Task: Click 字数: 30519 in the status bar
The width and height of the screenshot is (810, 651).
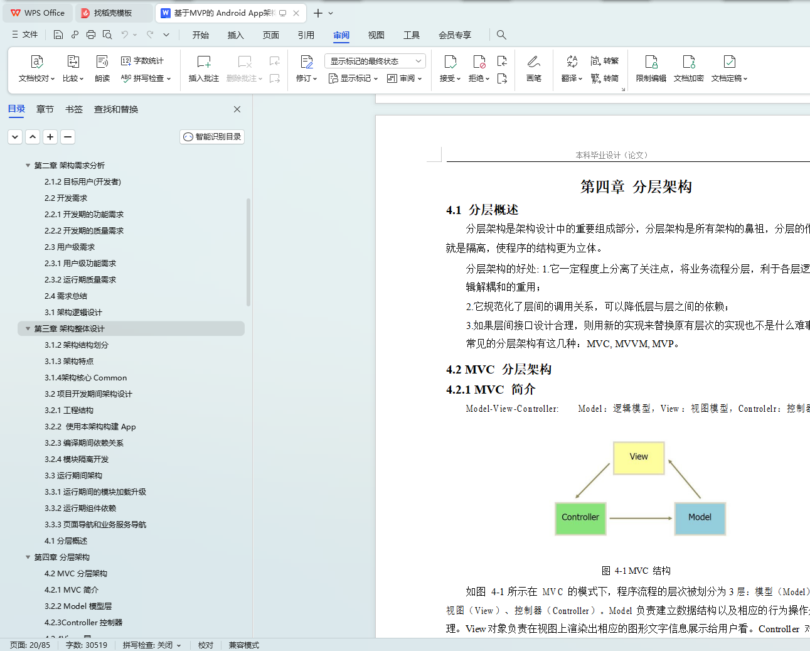Action: (87, 645)
